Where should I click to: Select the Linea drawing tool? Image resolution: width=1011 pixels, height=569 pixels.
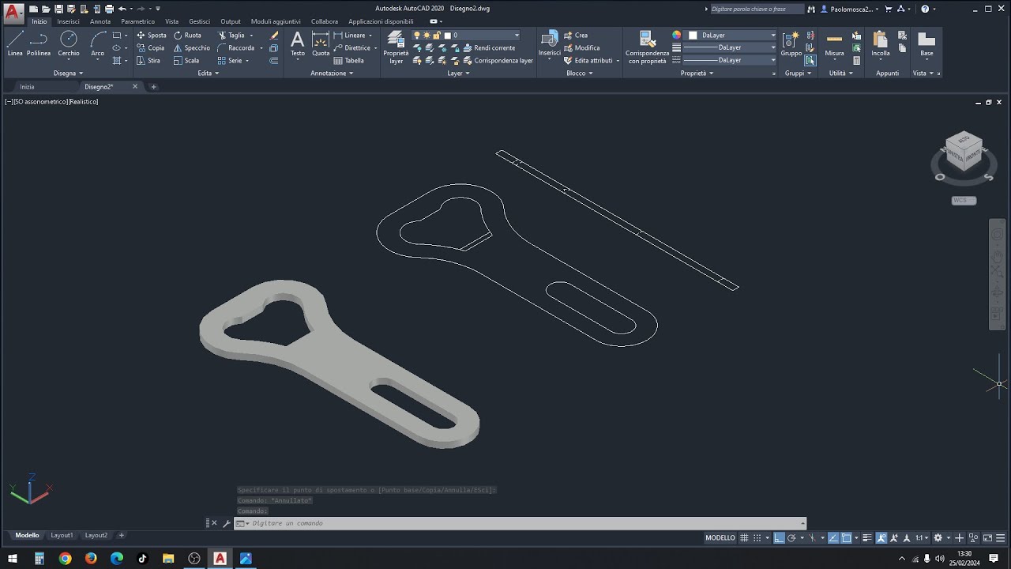15,44
